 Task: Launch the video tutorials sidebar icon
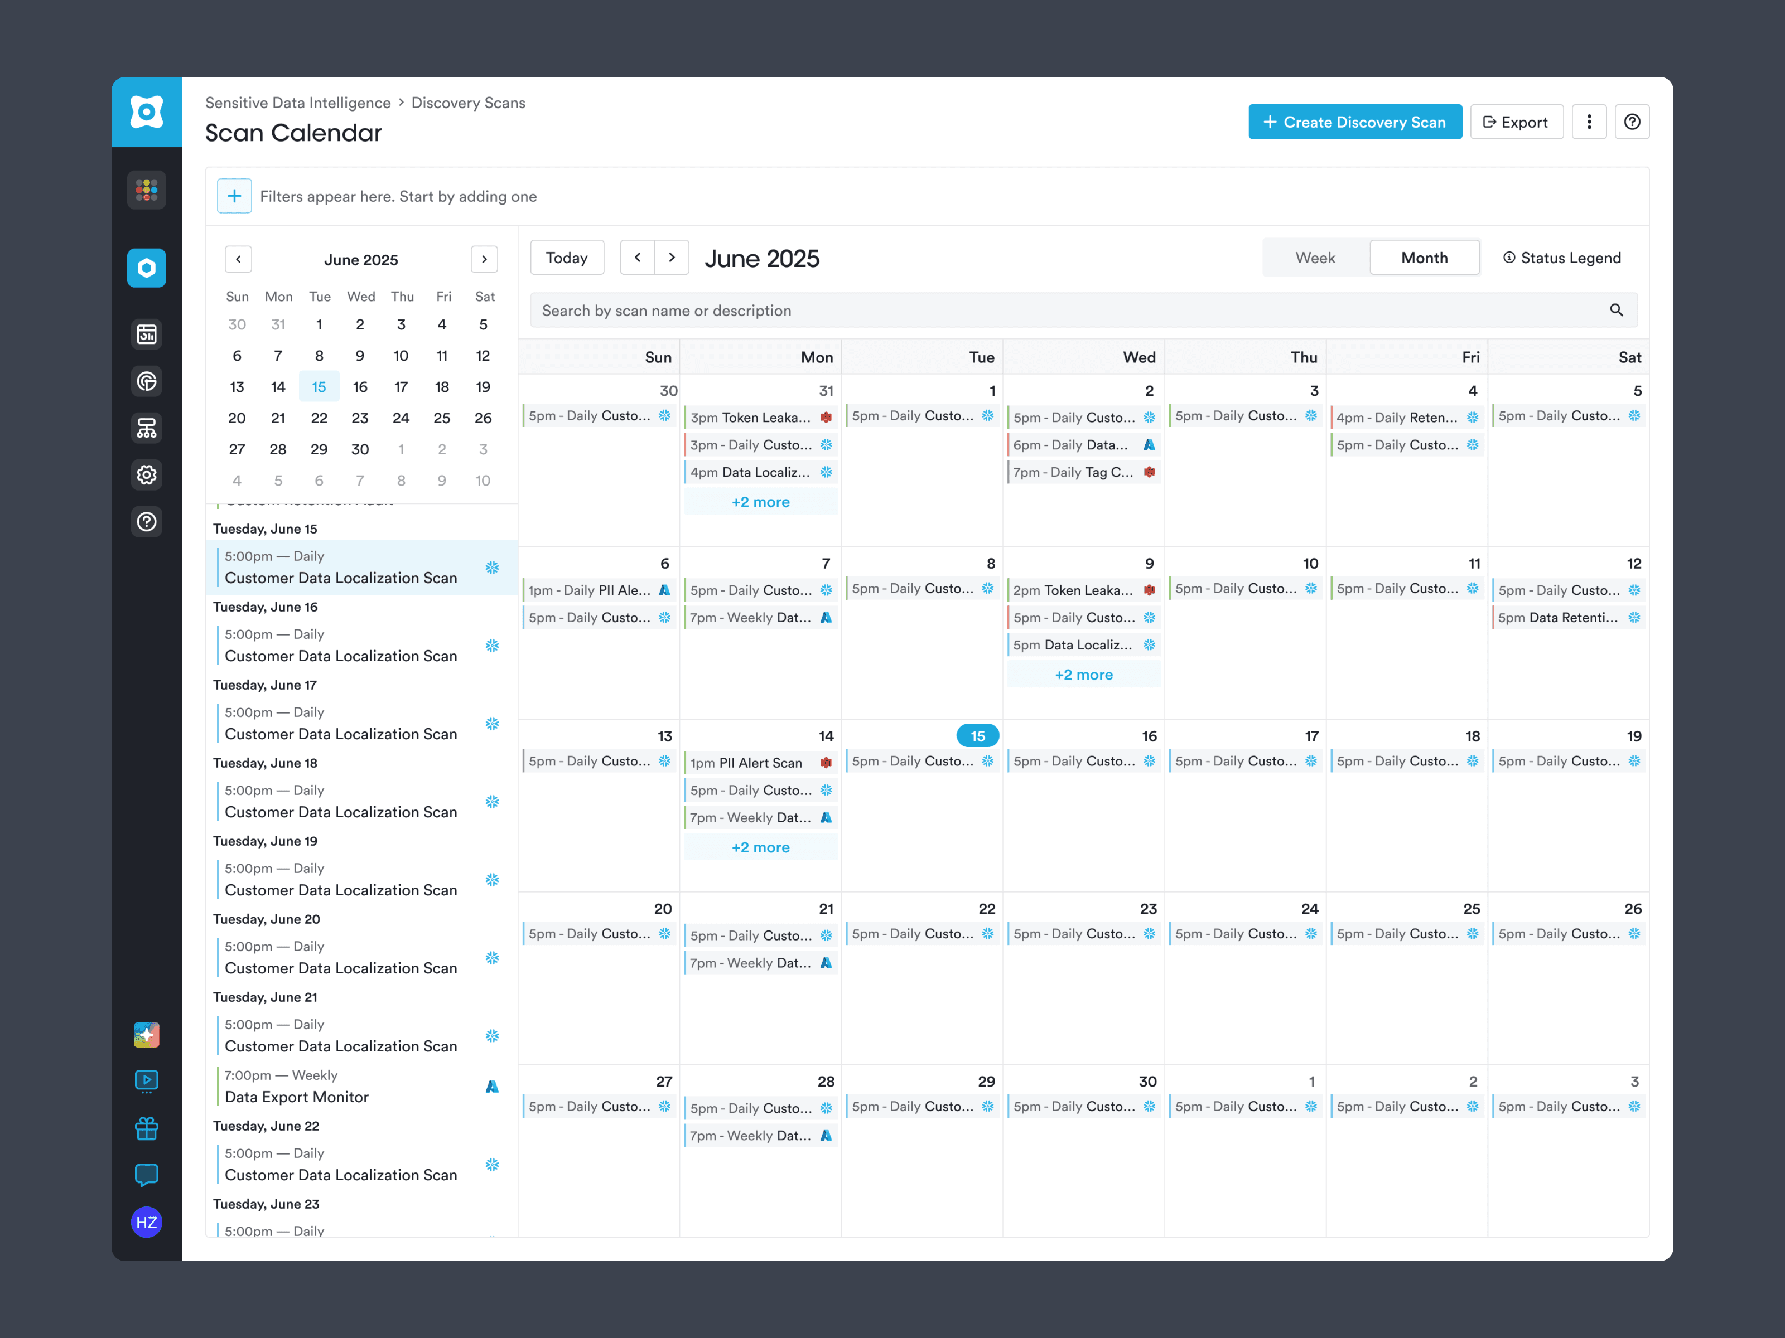point(146,1081)
